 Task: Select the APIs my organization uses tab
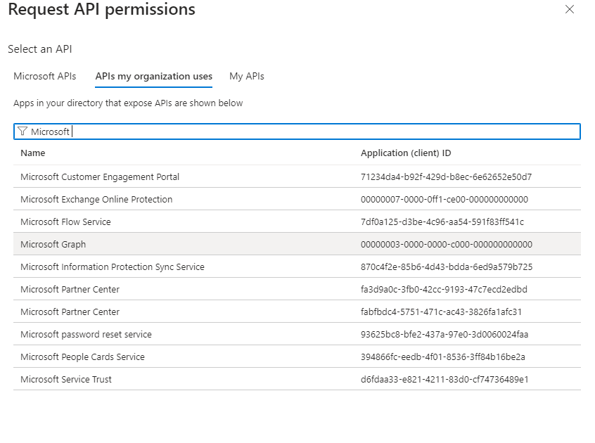(x=153, y=76)
